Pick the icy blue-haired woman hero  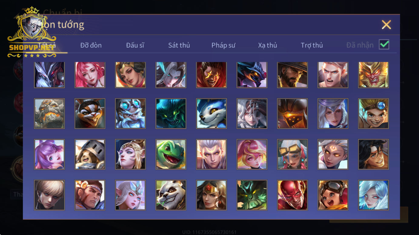pos(374,195)
